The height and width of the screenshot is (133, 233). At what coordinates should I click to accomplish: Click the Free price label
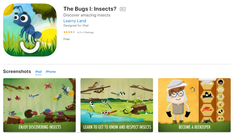pyautogui.click(x=67, y=39)
